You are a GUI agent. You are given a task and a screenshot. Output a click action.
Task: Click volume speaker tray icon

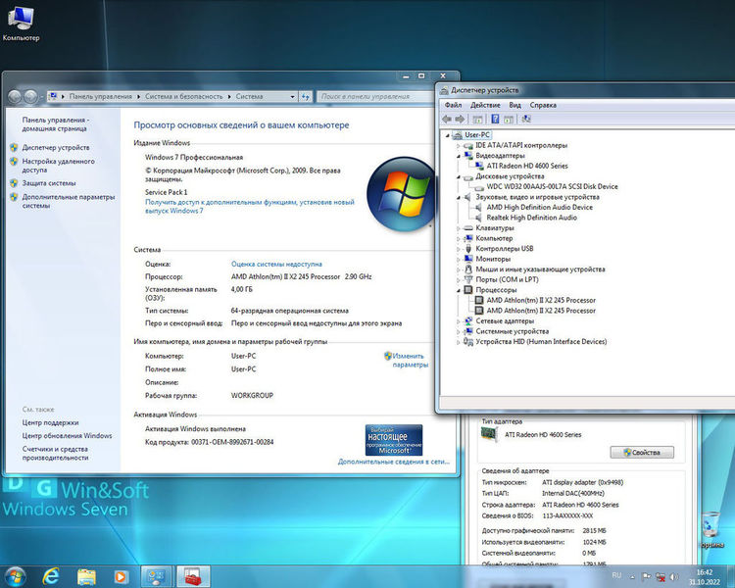click(x=673, y=577)
